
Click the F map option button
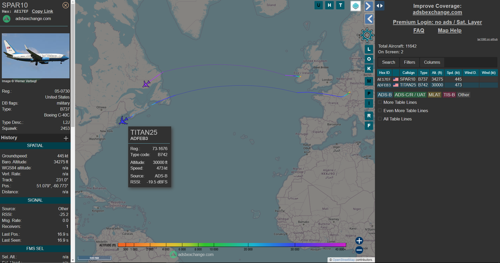pos(369,125)
